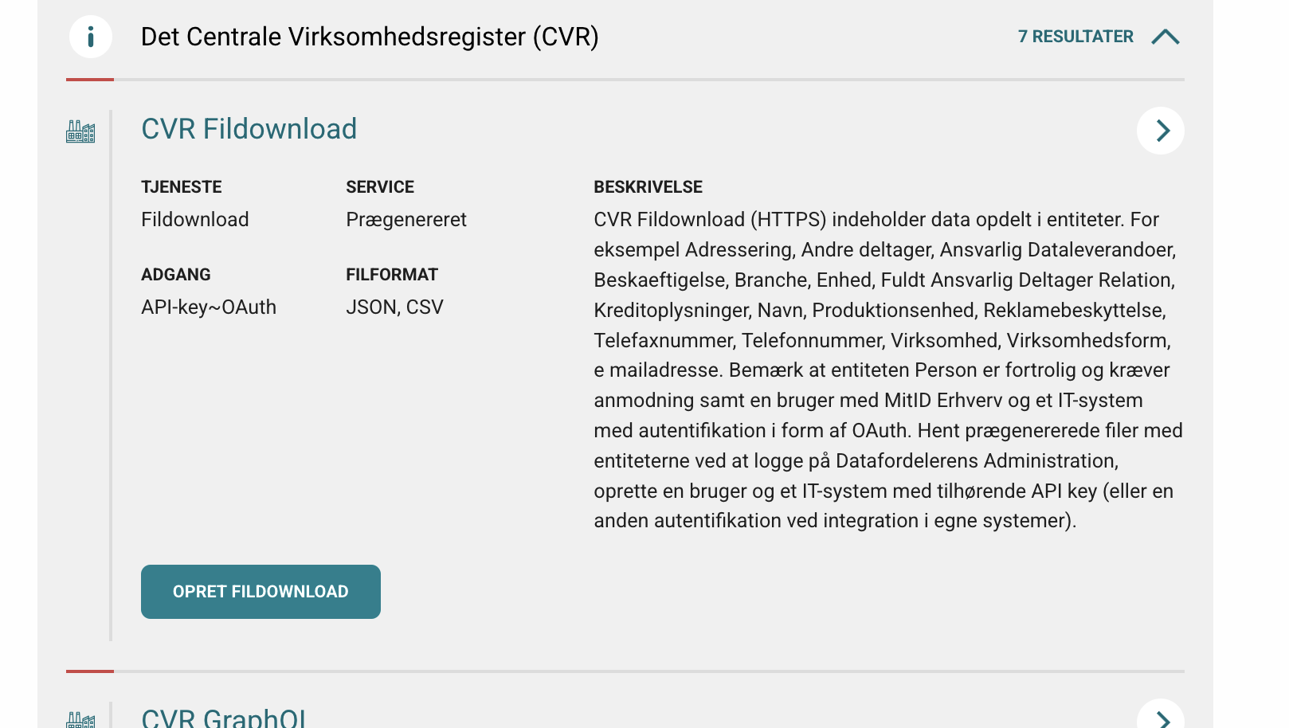Click the TJENESTE column label
The width and height of the screenshot is (1289, 728).
[x=181, y=187]
